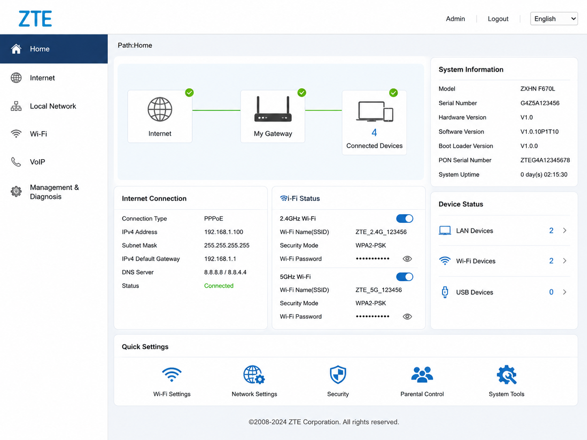The width and height of the screenshot is (587, 440).
Task: Toggle the 5GHz Wi-Fi switch
Action: click(405, 277)
